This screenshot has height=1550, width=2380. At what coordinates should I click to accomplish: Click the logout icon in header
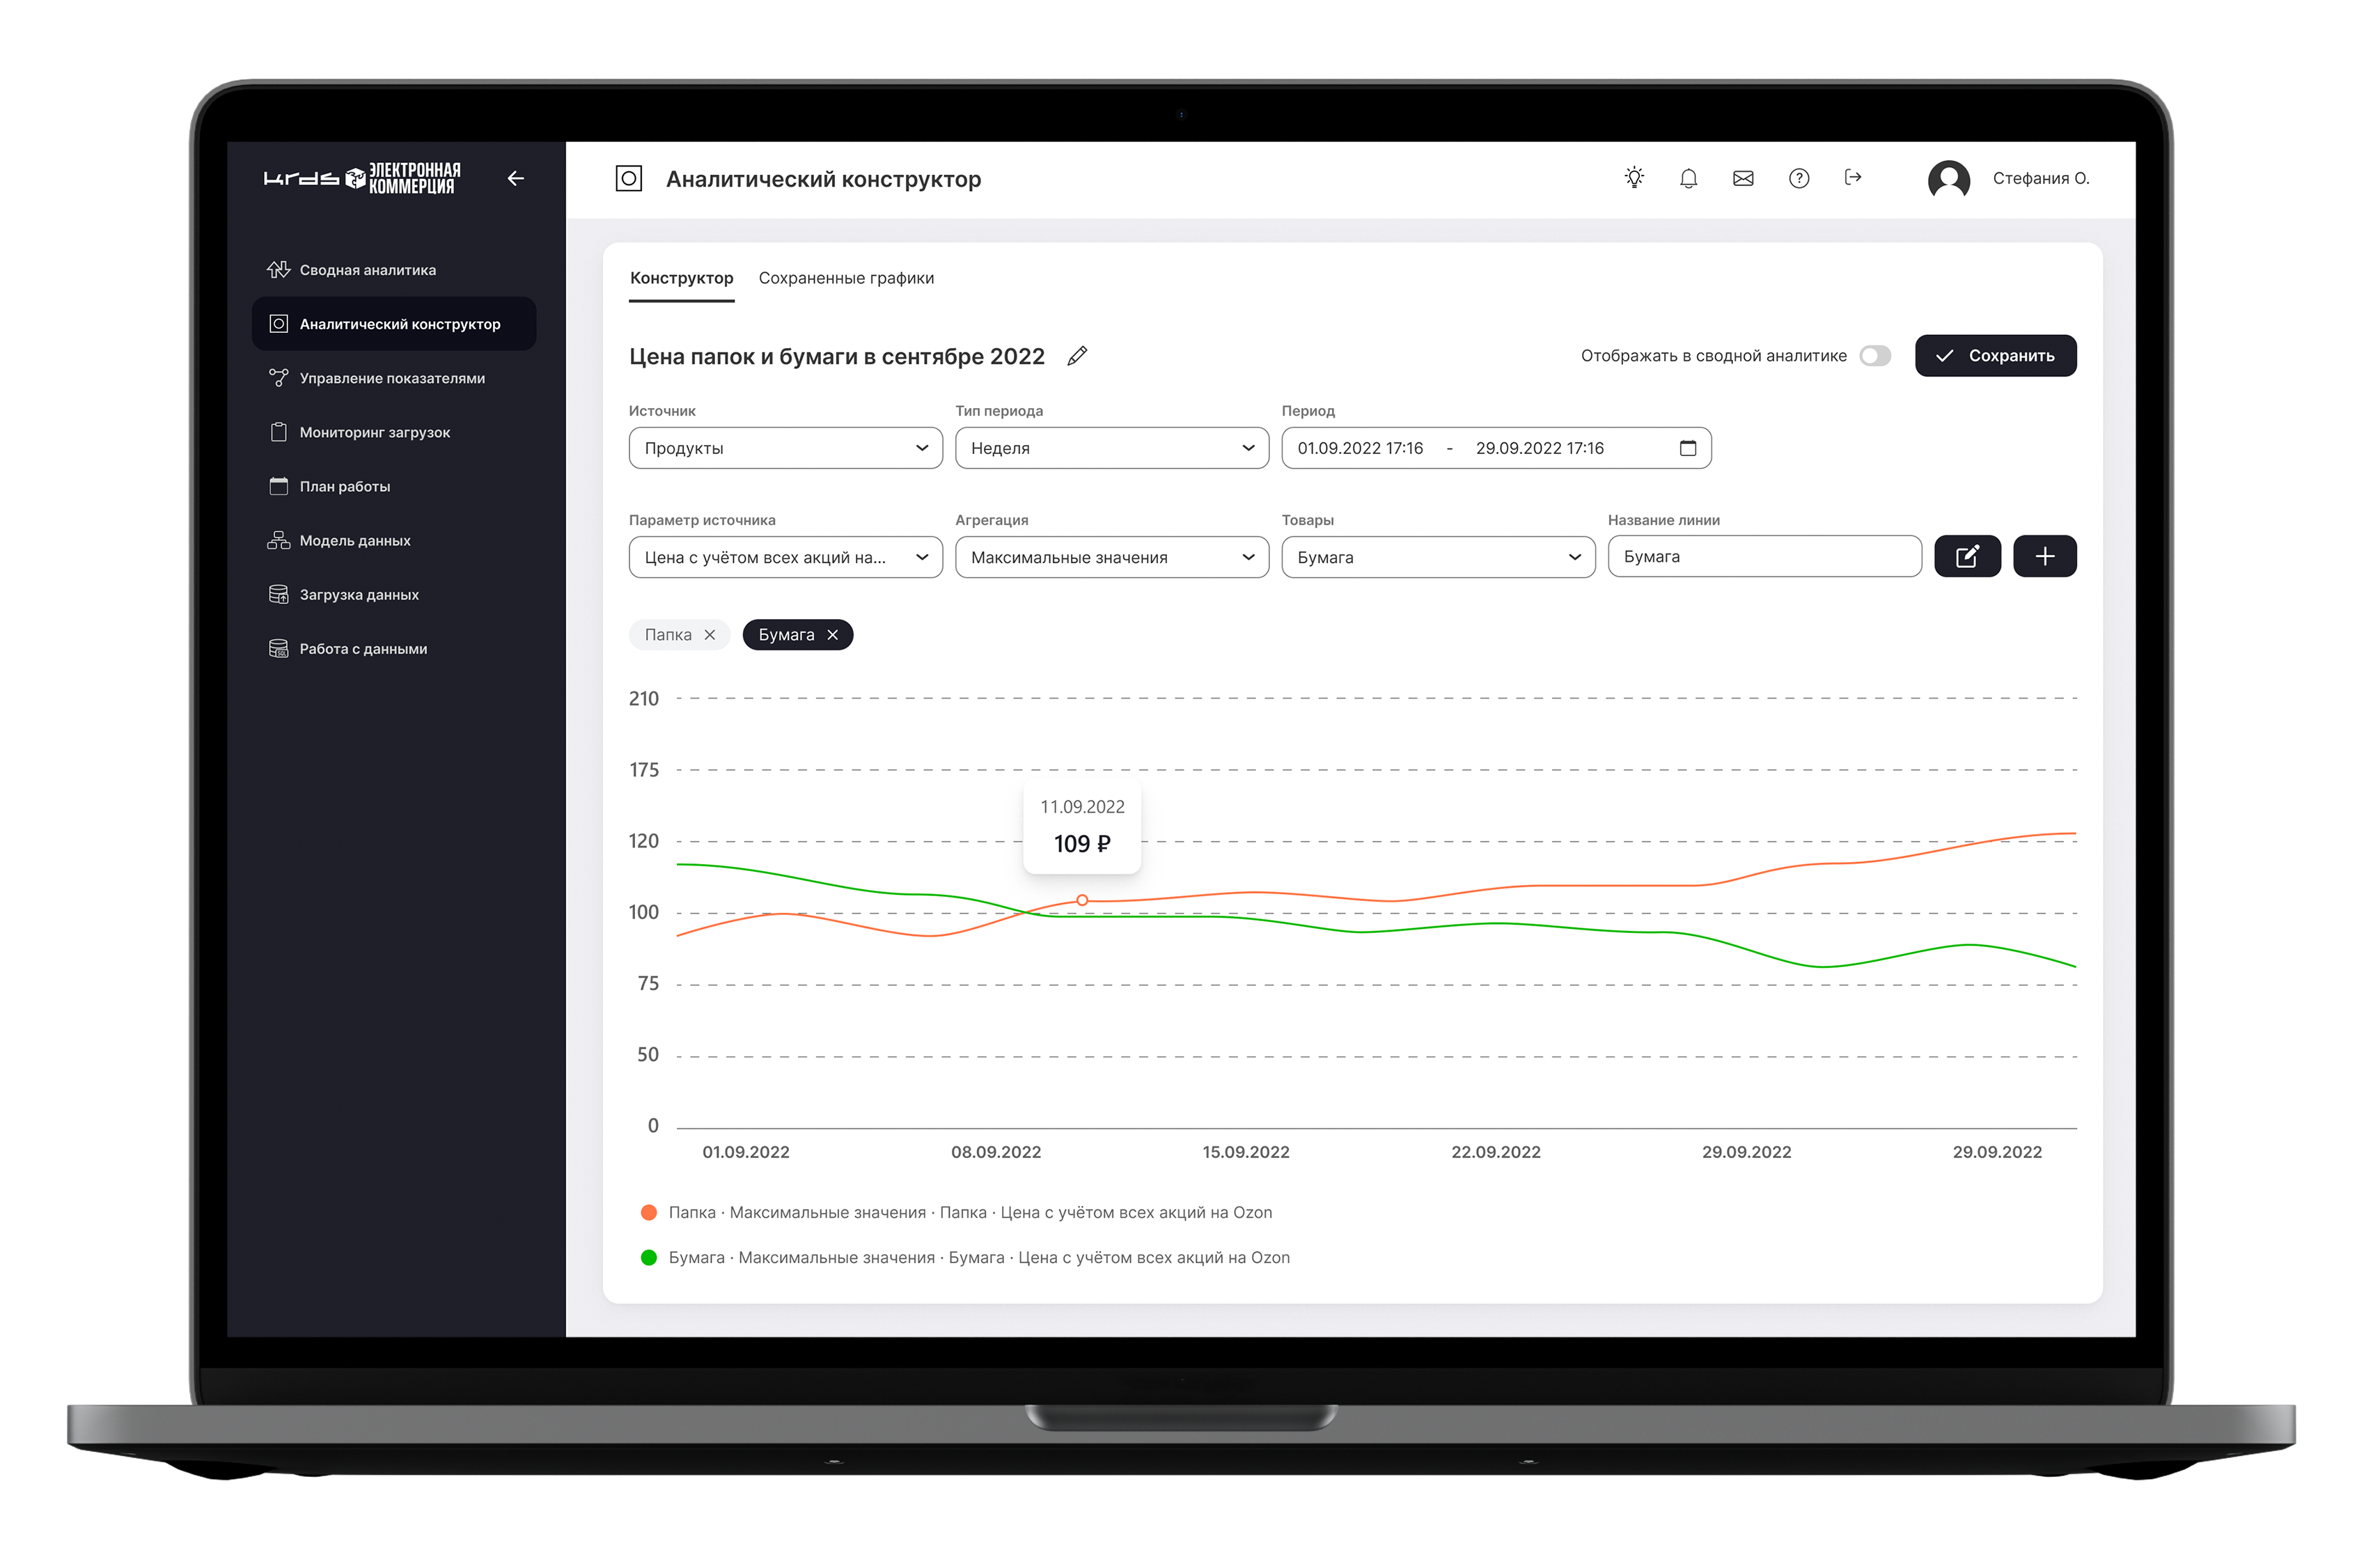(1852, 177)
